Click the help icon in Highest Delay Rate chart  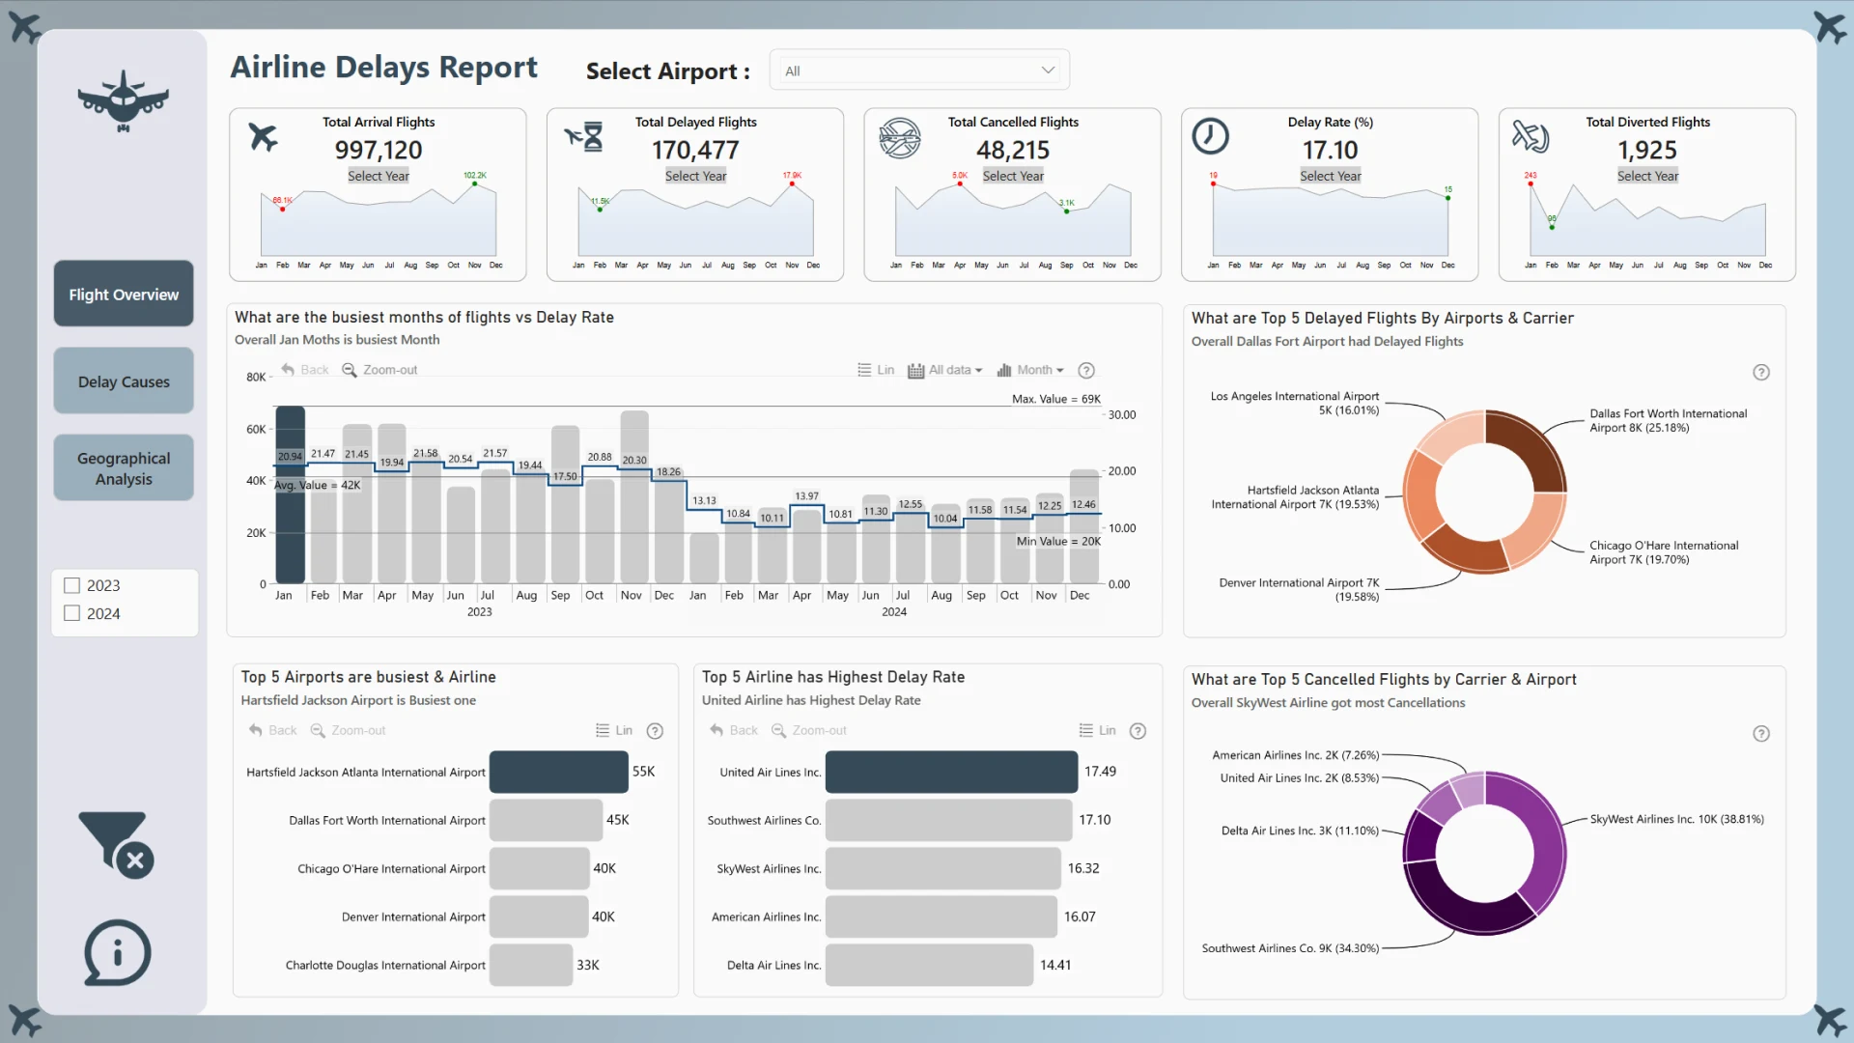[x=1138, y=731]
